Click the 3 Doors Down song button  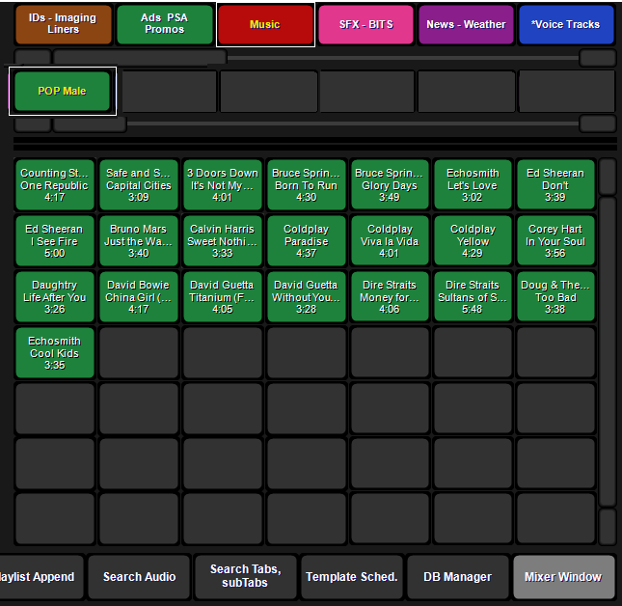pos(223,185)
